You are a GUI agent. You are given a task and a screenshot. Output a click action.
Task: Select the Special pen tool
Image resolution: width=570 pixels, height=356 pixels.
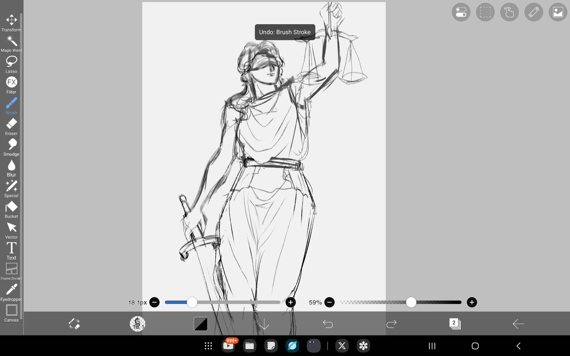[x=11, y=189]
